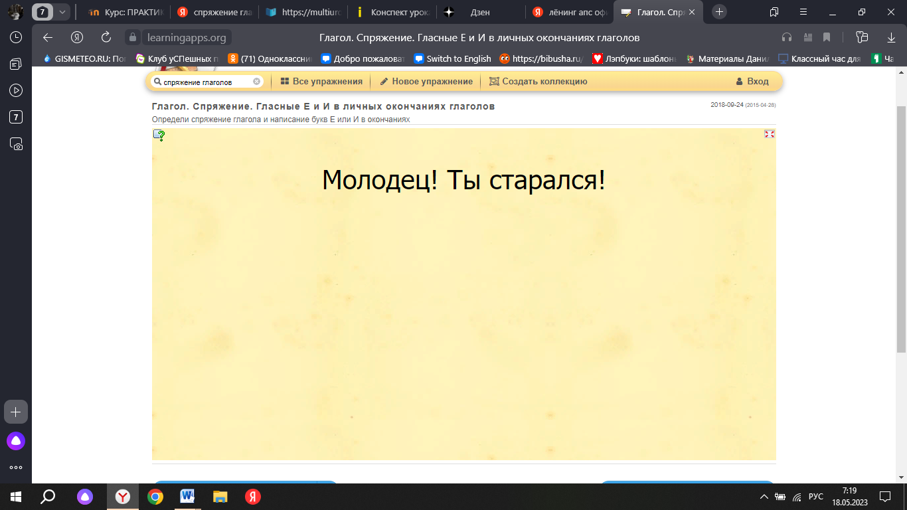Click Создать коллекцию
This screenshot has height=510, width=907.
538,82
